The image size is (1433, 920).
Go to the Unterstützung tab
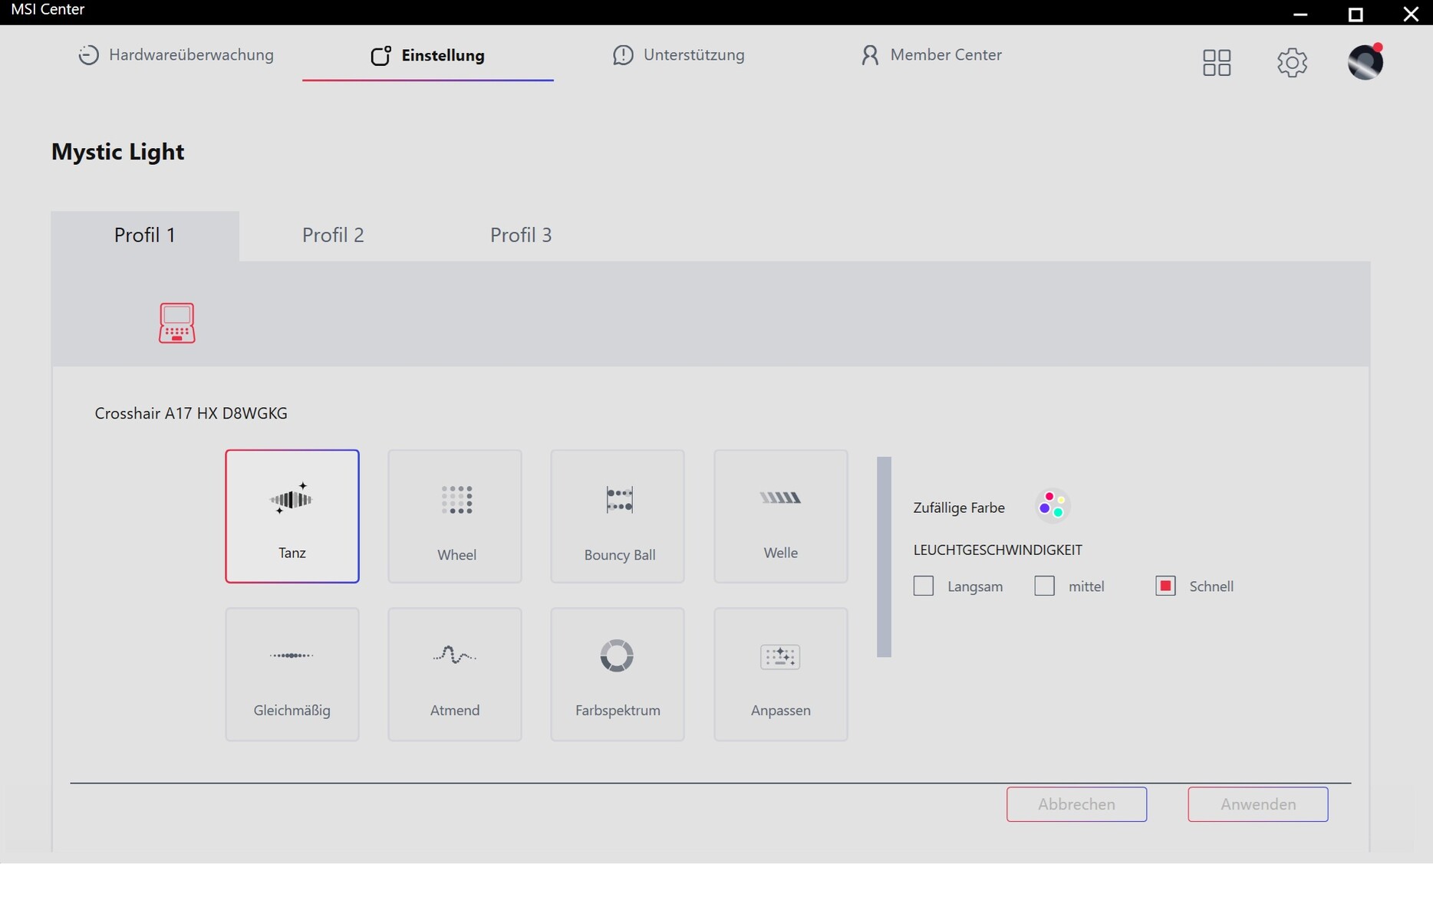(x=679, y=55)
